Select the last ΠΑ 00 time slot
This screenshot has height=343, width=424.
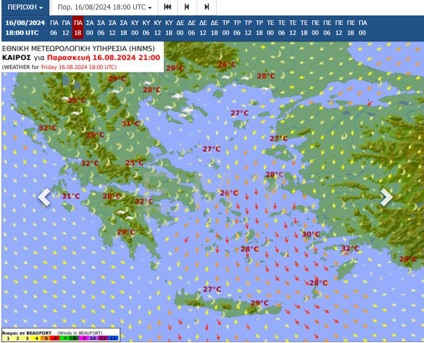[362, 27]
